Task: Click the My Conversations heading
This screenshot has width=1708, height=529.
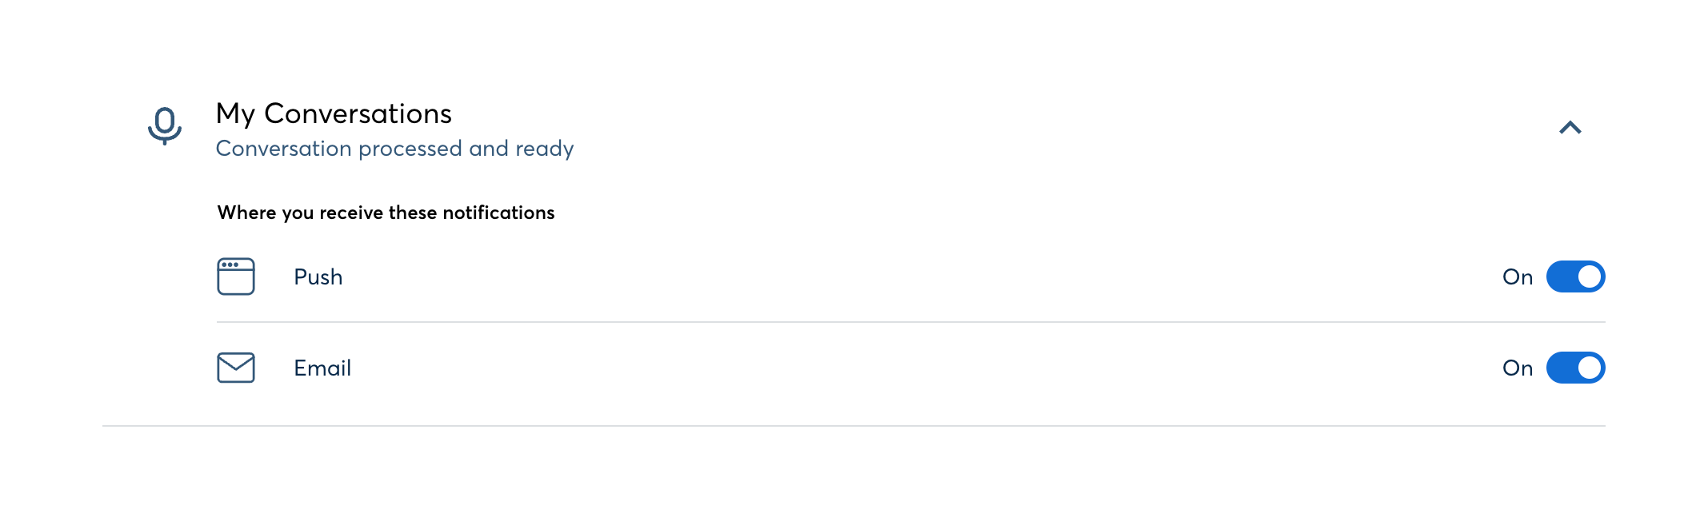Action: [334, 113]
